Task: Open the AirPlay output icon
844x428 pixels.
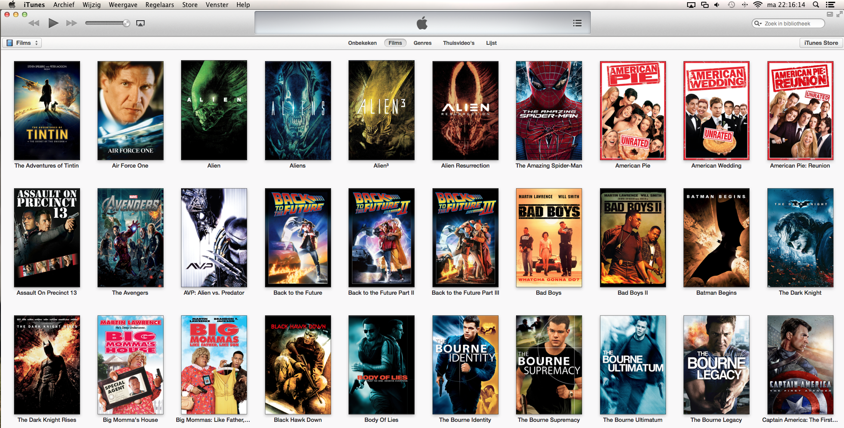Action: pyautogui.click(x=141, y=23)
